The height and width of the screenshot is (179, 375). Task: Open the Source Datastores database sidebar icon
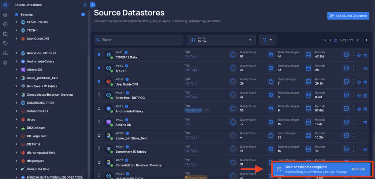click(5, 5)
